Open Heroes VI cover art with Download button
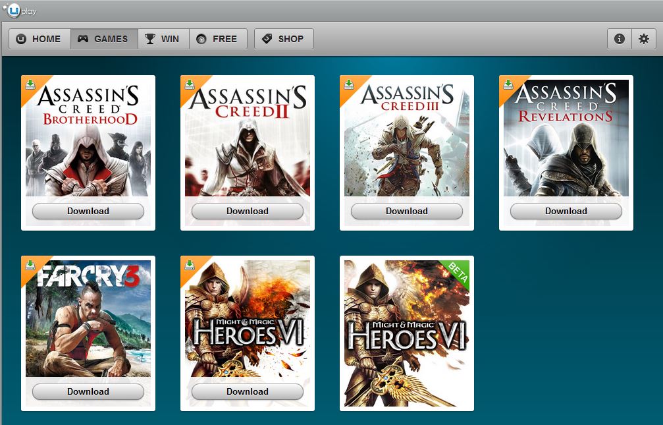663x425 pixels. pos(248,318)
